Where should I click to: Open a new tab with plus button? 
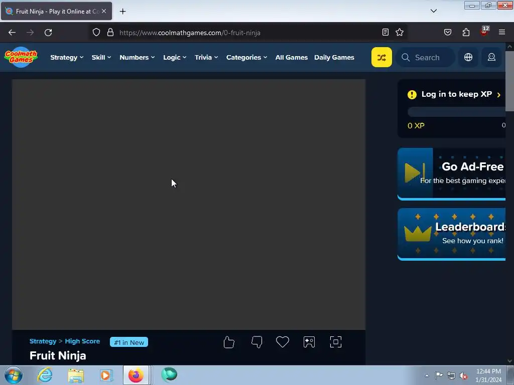(x=122, y=11)
